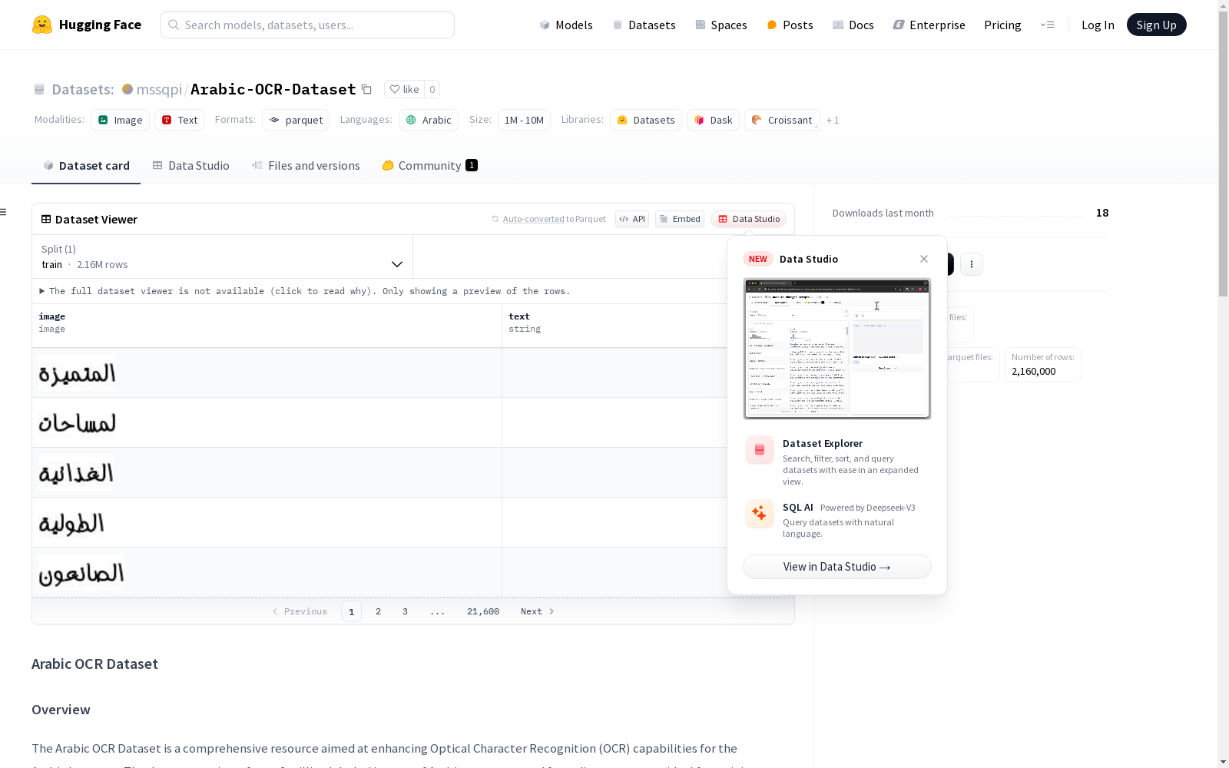Click the Sign Up button
Image resolution: width=1229 pixels, height=768 pixels.
[x=1156, y=25]
